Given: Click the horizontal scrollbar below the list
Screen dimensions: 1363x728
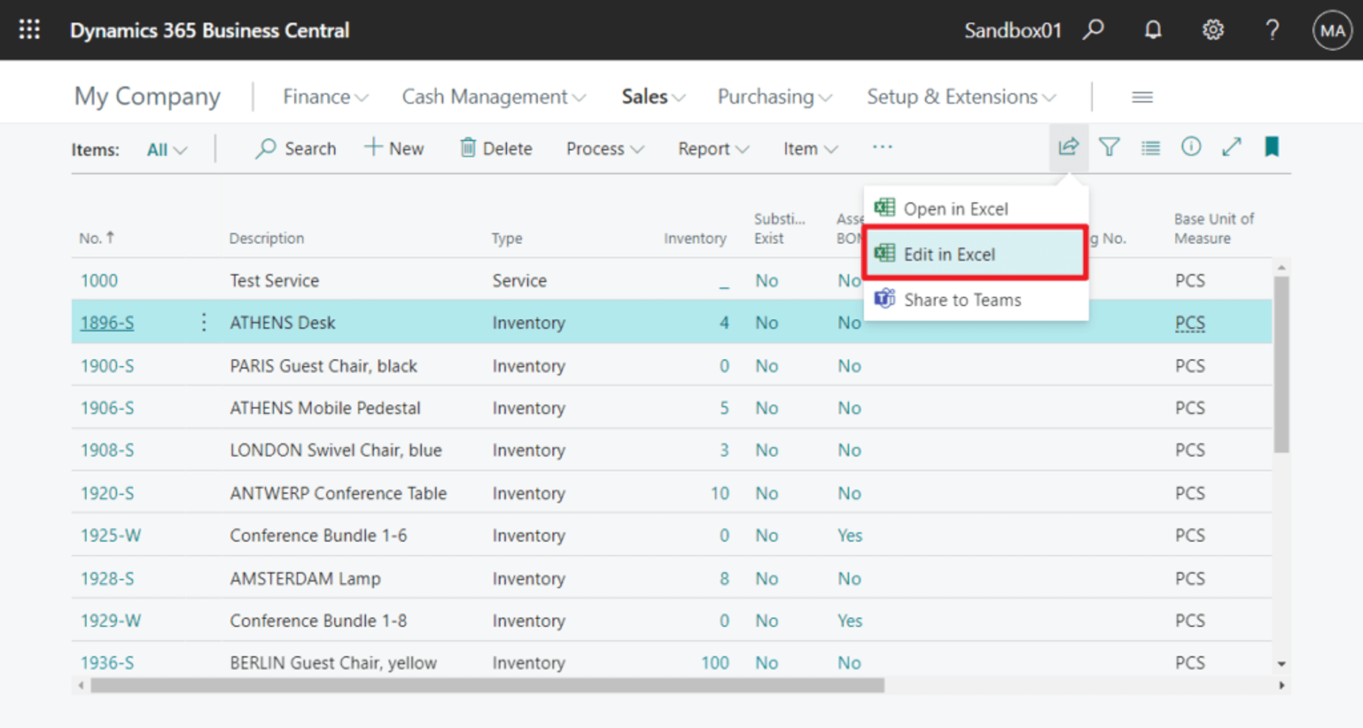Looking at the screenshot, I should coord(487,685).
